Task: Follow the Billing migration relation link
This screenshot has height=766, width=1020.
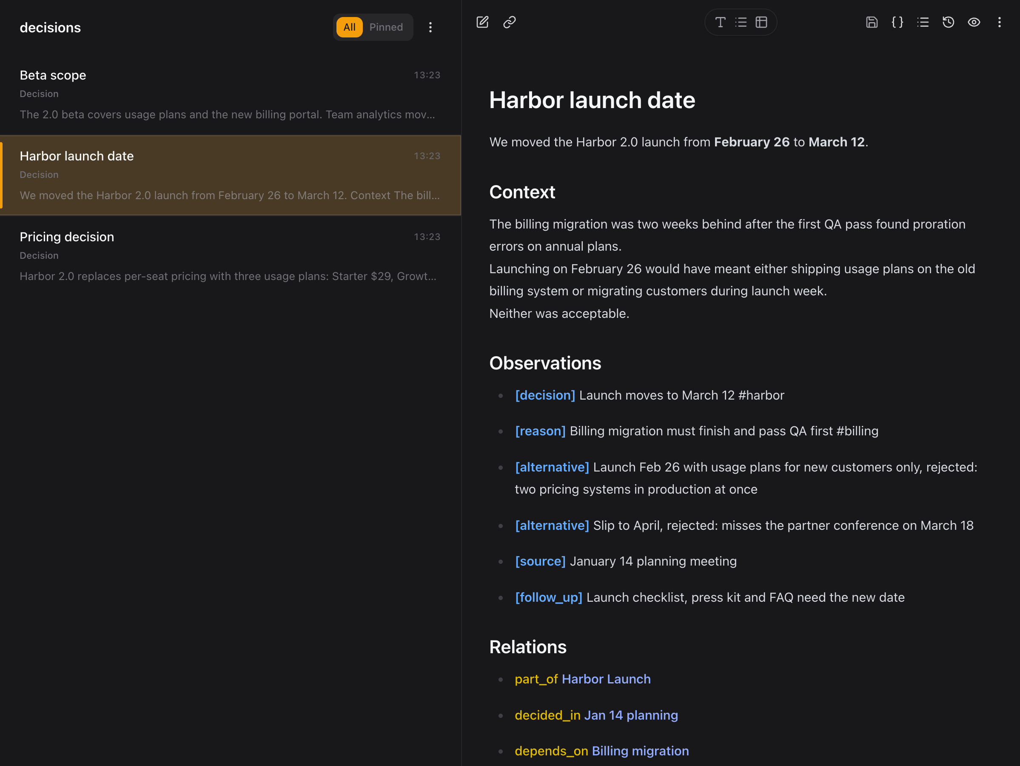Action: (x=640, y=751)
